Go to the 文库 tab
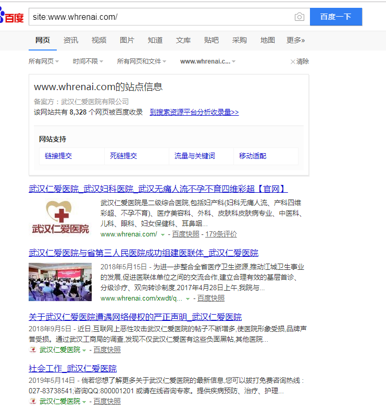The image size is (386, 411). point(183,40)
